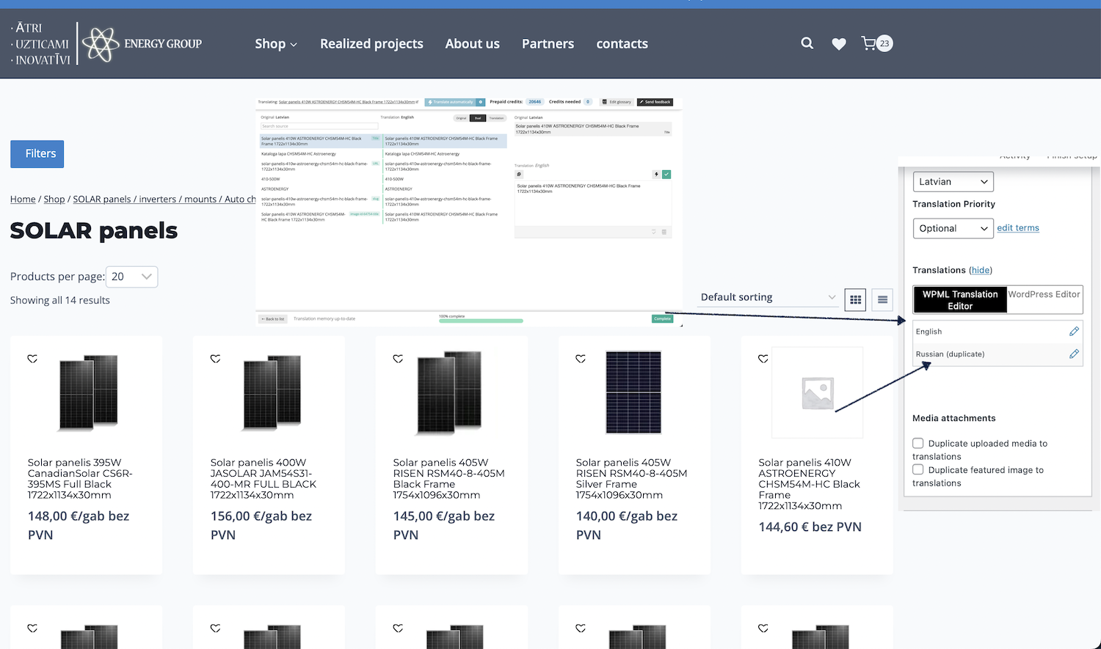Add CanadianSolar 395W panel to wishlist
1101x649 pixels.
tap(32, 359)
